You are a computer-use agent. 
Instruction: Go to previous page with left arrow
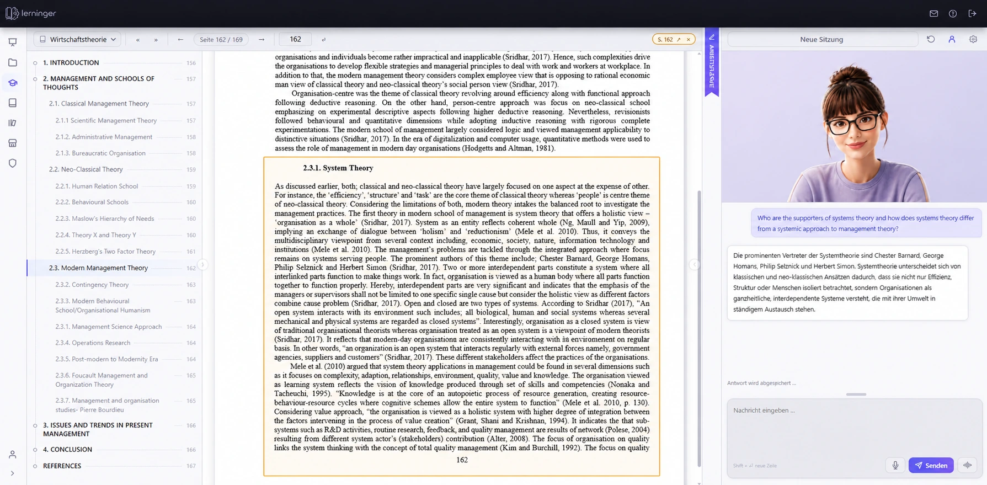tap(180, 39)
